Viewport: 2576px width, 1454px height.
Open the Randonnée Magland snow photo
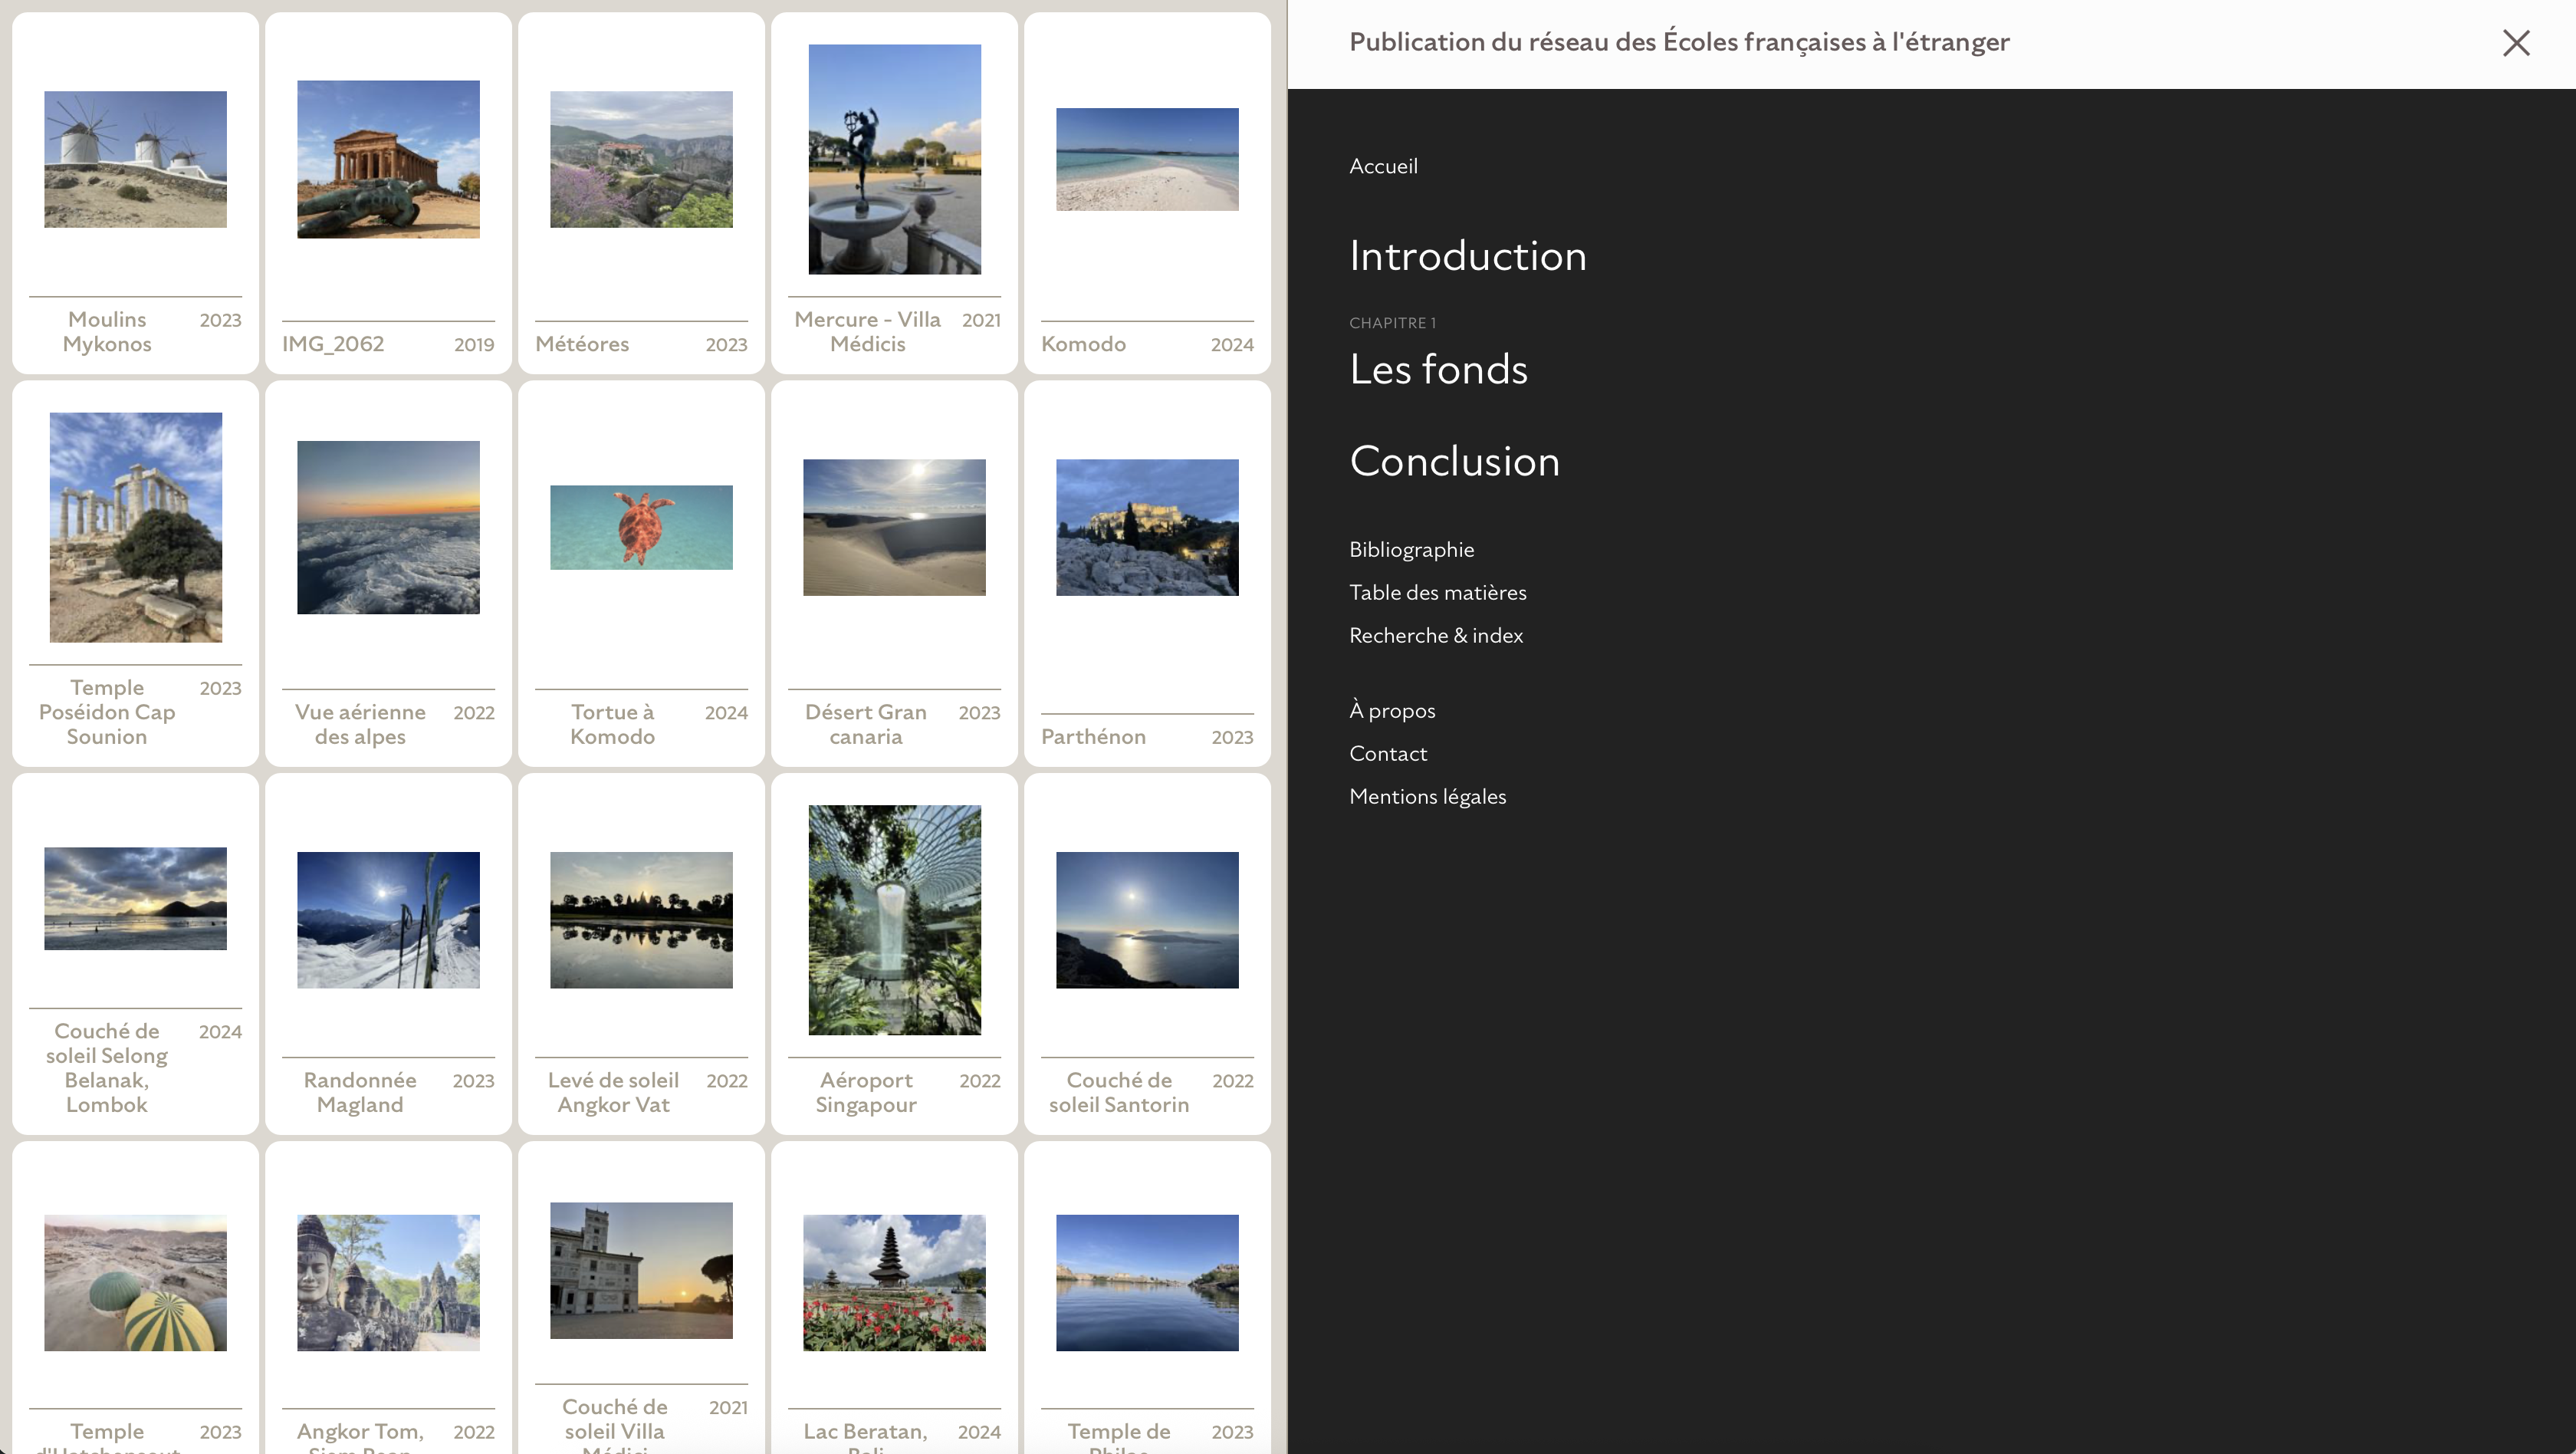(x=388, y=920)
